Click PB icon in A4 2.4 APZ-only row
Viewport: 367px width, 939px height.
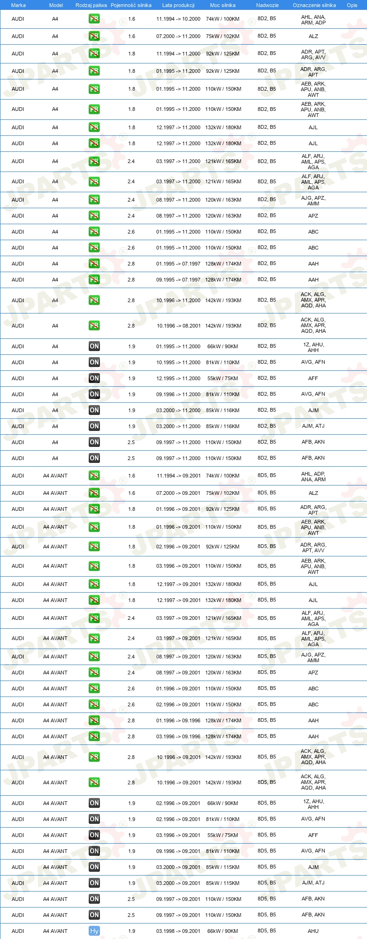(x=94, y=216)
